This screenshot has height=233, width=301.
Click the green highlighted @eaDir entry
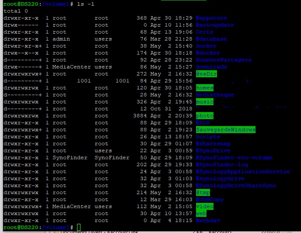206,74
